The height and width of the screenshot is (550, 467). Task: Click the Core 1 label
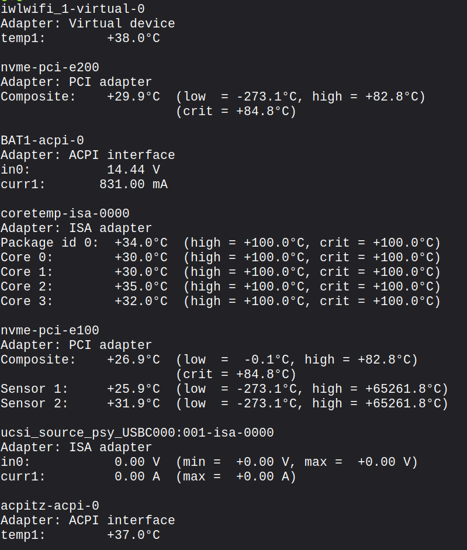(x=27, y=272)
